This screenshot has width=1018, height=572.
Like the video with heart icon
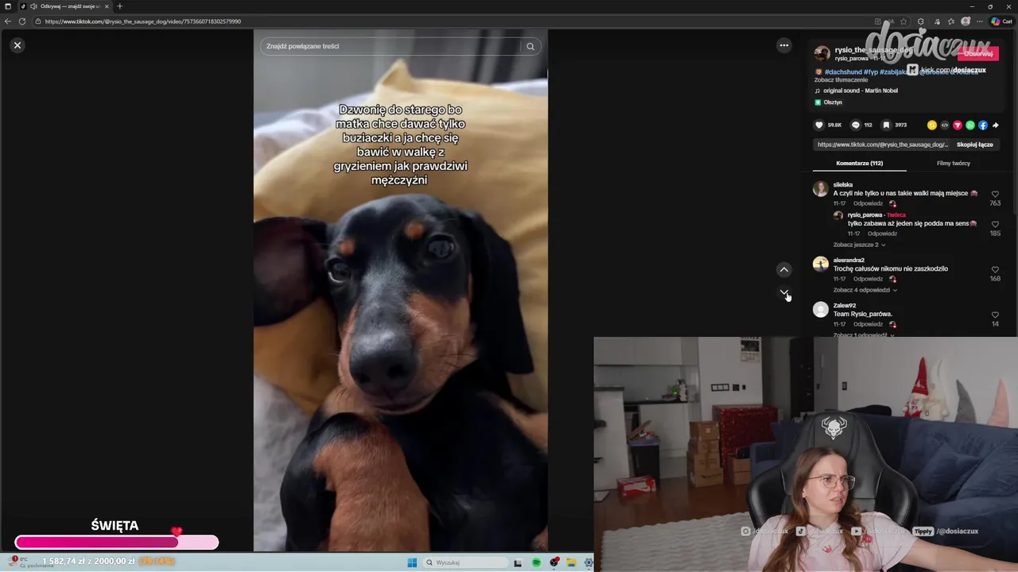click(819, 125)
